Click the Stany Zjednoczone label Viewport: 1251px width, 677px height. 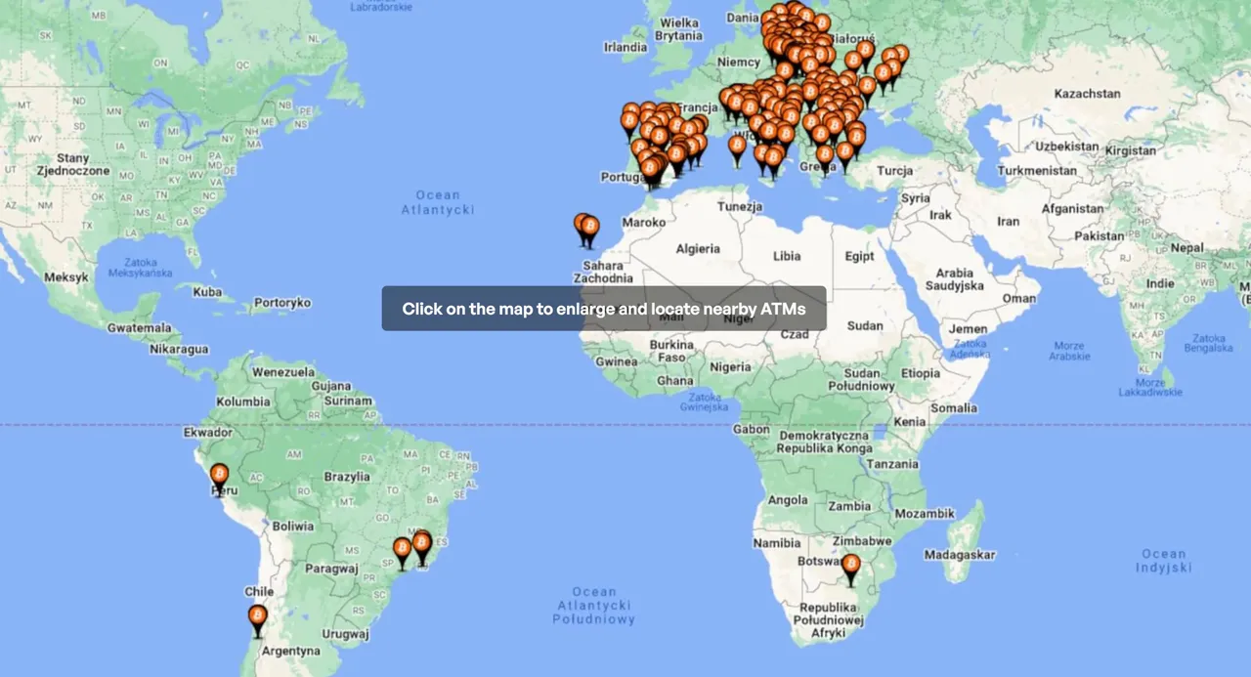pyautogui.click(x=73, y=164)
